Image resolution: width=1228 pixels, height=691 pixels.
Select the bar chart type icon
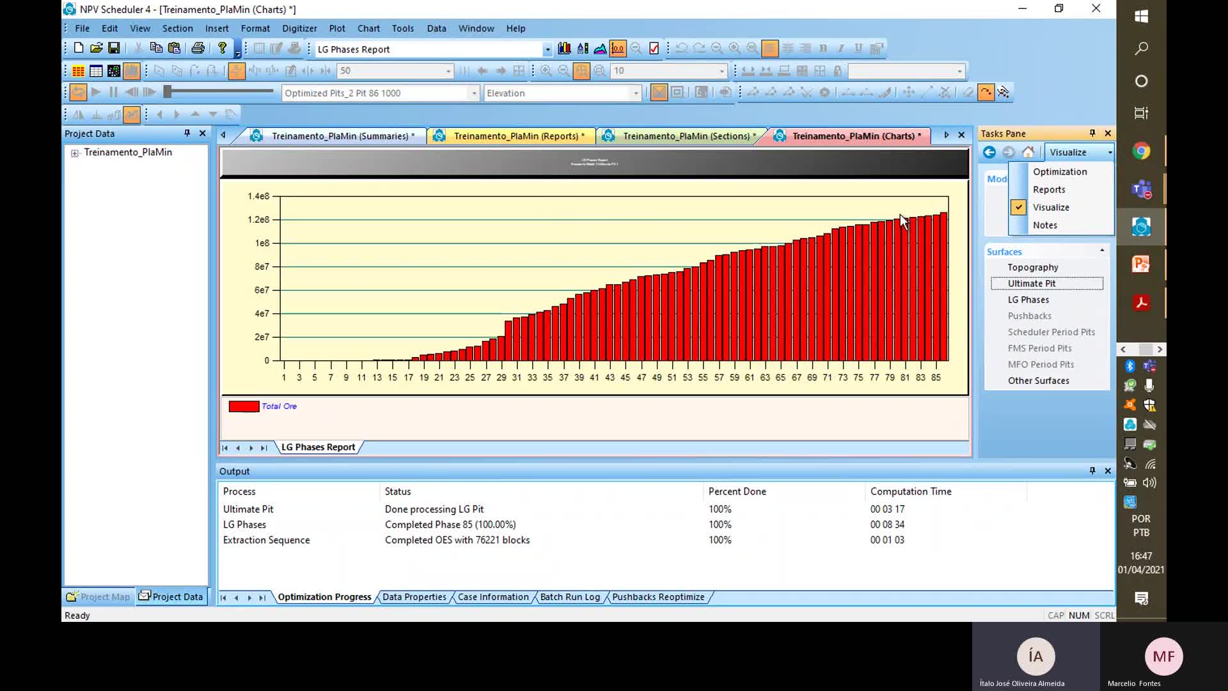(x=564, y=49)
